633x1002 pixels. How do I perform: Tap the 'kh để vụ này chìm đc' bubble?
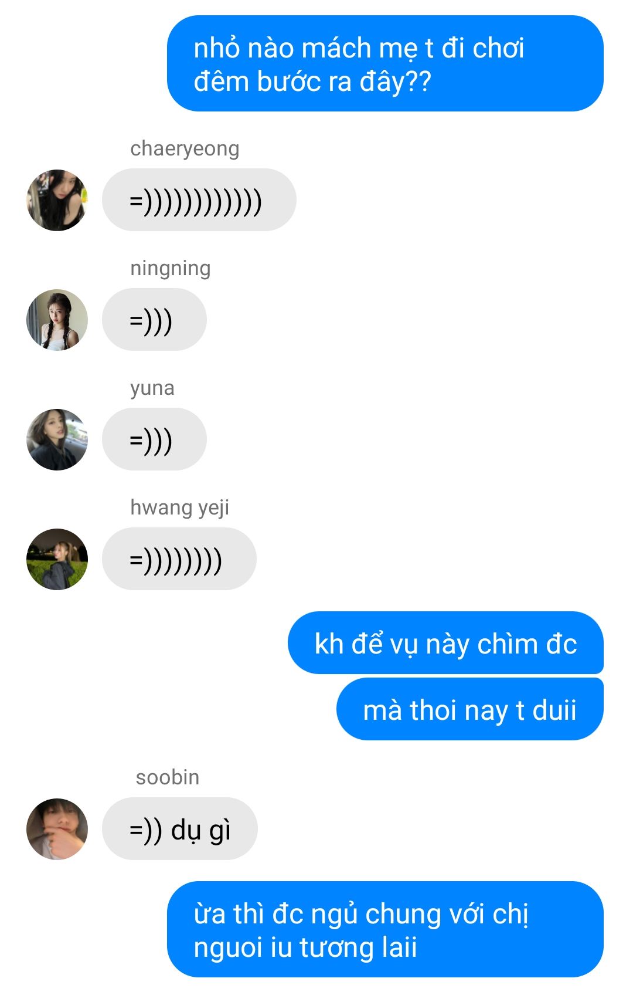coord(445,643)
